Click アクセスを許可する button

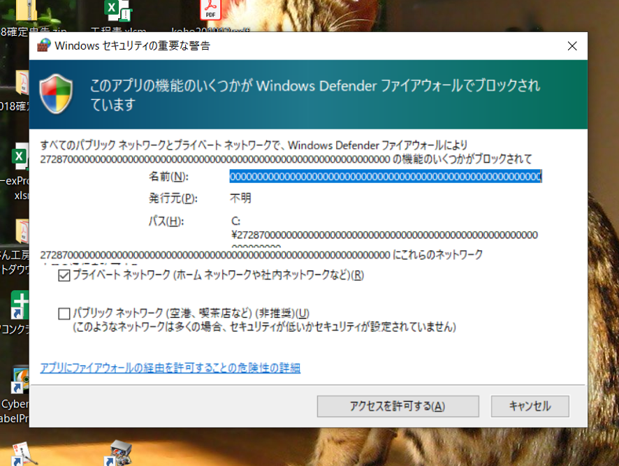click(398, 406)
